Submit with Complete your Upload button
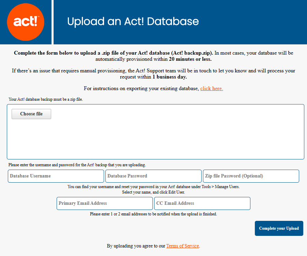307x256 pixels. [279, 228]
